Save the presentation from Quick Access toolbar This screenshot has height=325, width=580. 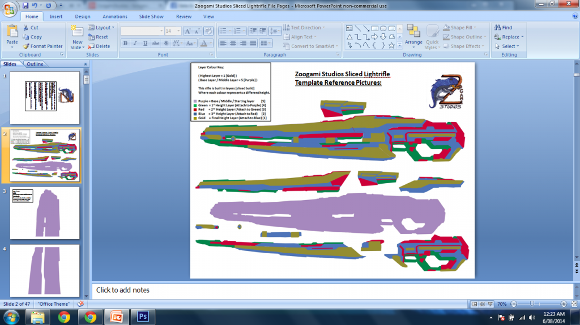pyautogui.click(x=25, y=6)
